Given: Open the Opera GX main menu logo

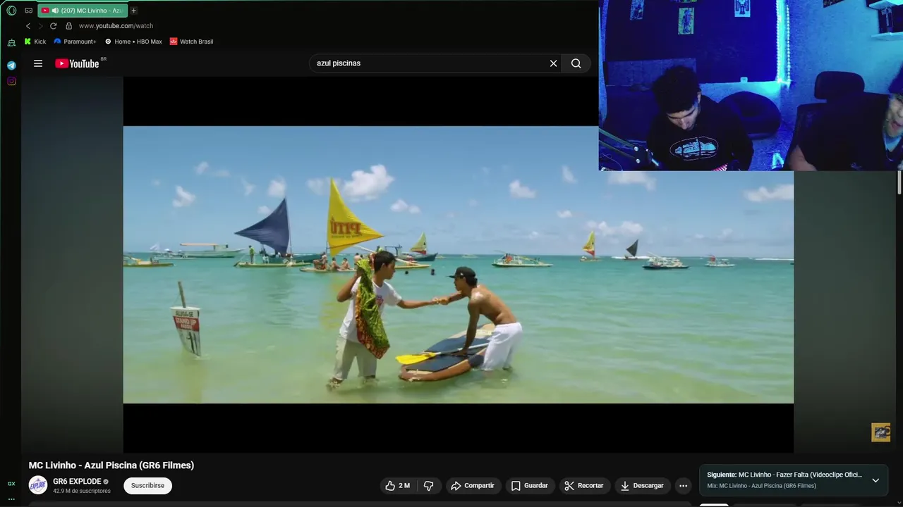Looking at the screenshot, I should [11, 11].
